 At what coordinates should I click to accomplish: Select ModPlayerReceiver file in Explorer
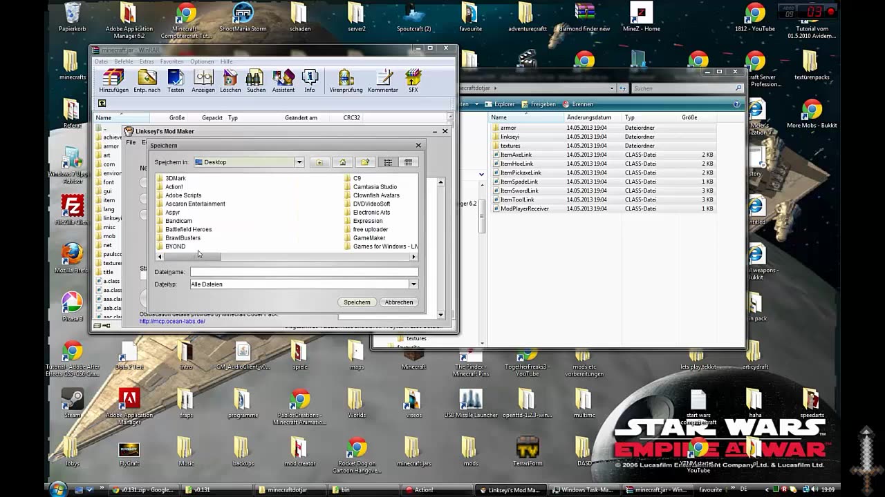(x=524, y=208)
